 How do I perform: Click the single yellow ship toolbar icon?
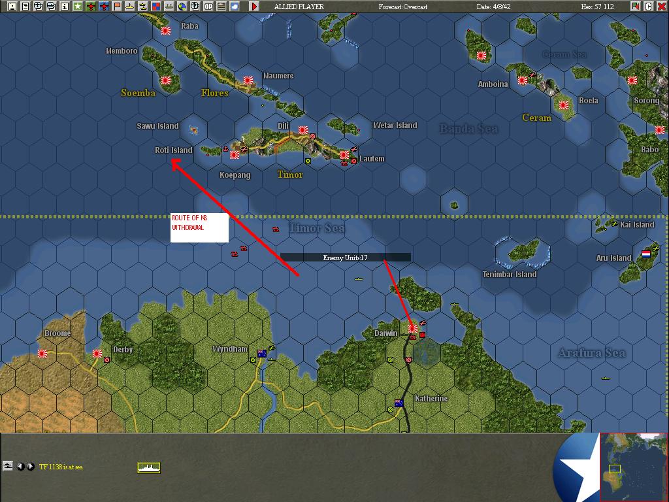[x=130, y=7]
